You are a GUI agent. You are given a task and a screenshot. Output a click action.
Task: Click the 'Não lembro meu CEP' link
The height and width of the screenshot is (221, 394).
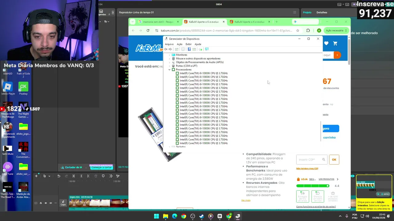coord(307,169)
